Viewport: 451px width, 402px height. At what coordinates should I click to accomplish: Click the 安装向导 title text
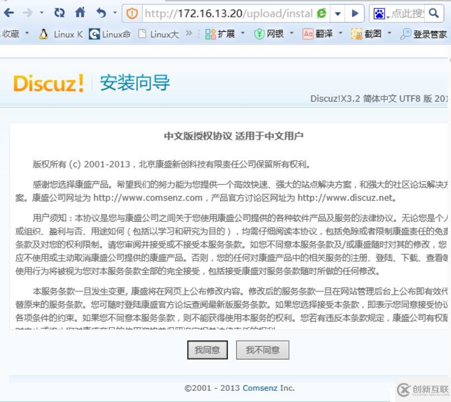click(135, 83)
